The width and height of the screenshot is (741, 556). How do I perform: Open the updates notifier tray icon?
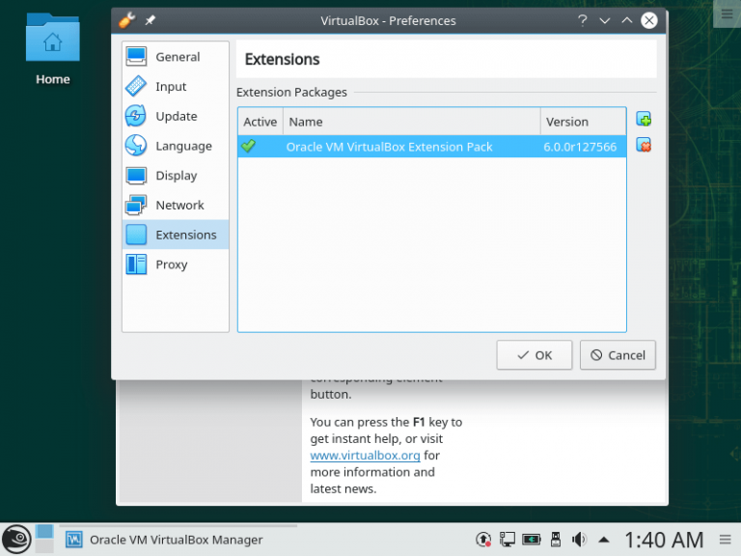click(x=483, y=539)
